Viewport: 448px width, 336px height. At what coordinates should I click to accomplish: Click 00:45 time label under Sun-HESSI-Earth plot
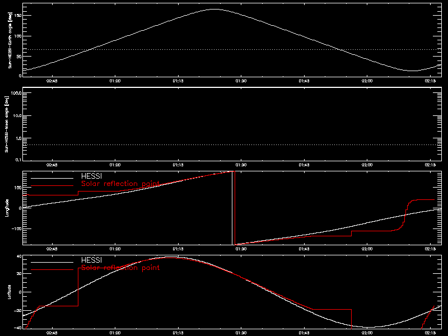[52, 81]
